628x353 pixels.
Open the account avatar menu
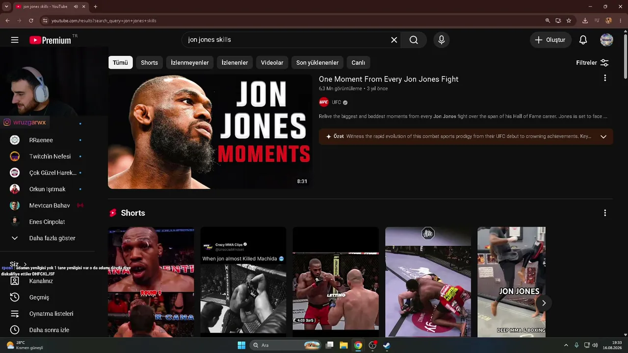coord(607,40)
